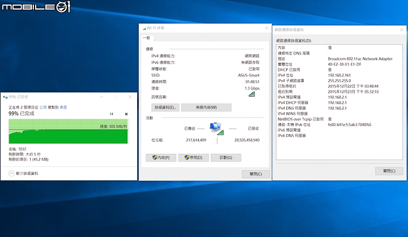Click the copy dialog title icon
The image size is (408, 237).
pyautogui.click(x=5, y=97)
